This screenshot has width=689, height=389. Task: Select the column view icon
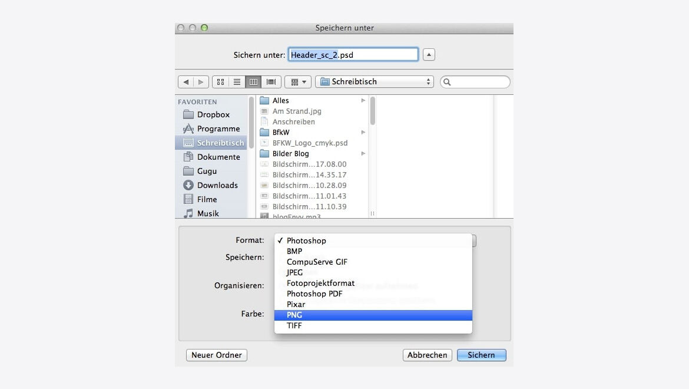coord(254,82)
